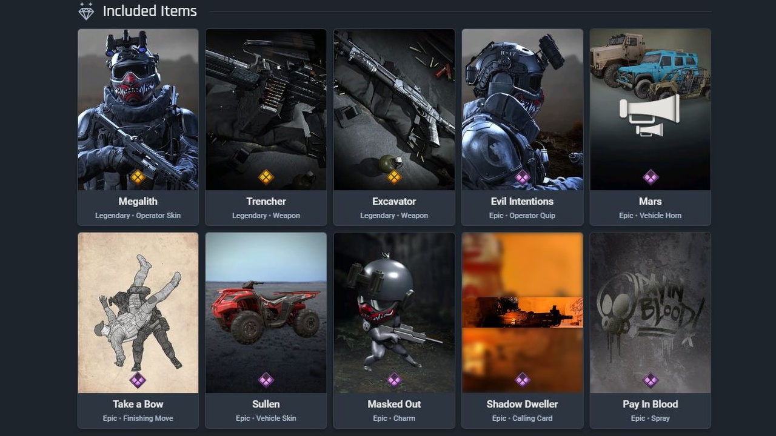This screenshot has height=436, width=776.
Task: Click the gold rarity badge on Trencher
Action: (266, 177)
